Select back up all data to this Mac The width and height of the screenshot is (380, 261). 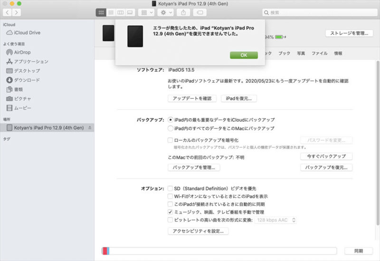coord(171,128)
